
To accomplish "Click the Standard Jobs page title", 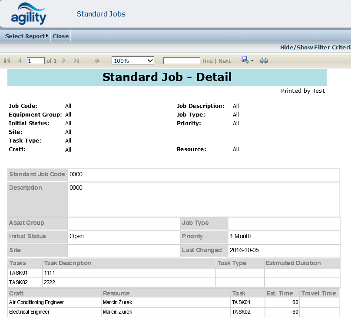I will click(x=101, y=14).
